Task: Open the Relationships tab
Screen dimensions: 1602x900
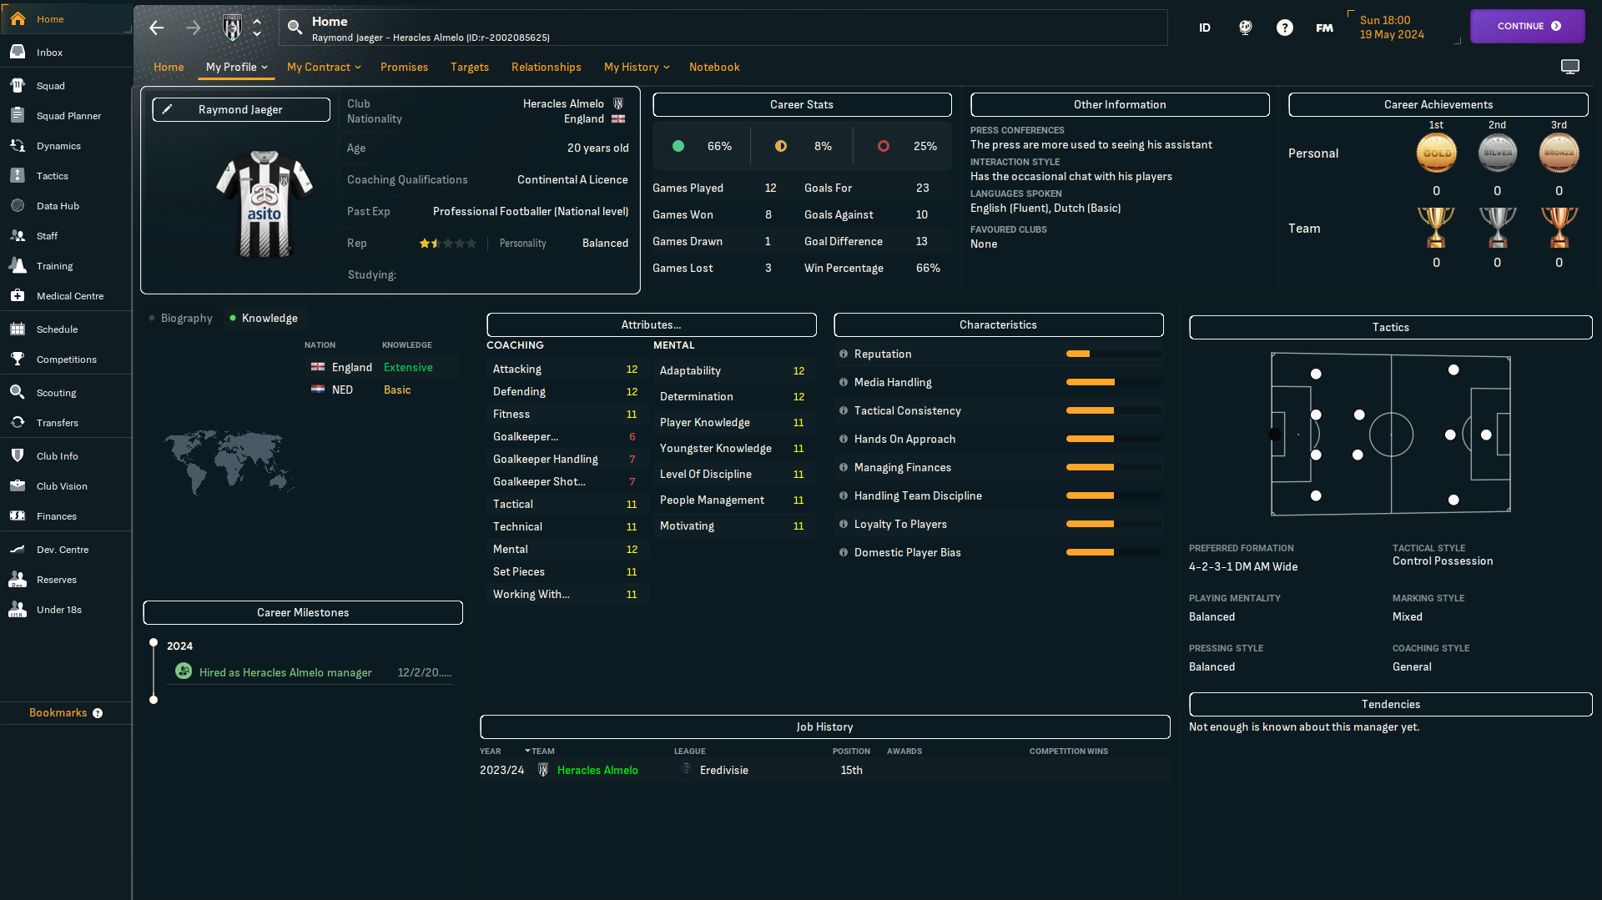Action: pos(546,67)
